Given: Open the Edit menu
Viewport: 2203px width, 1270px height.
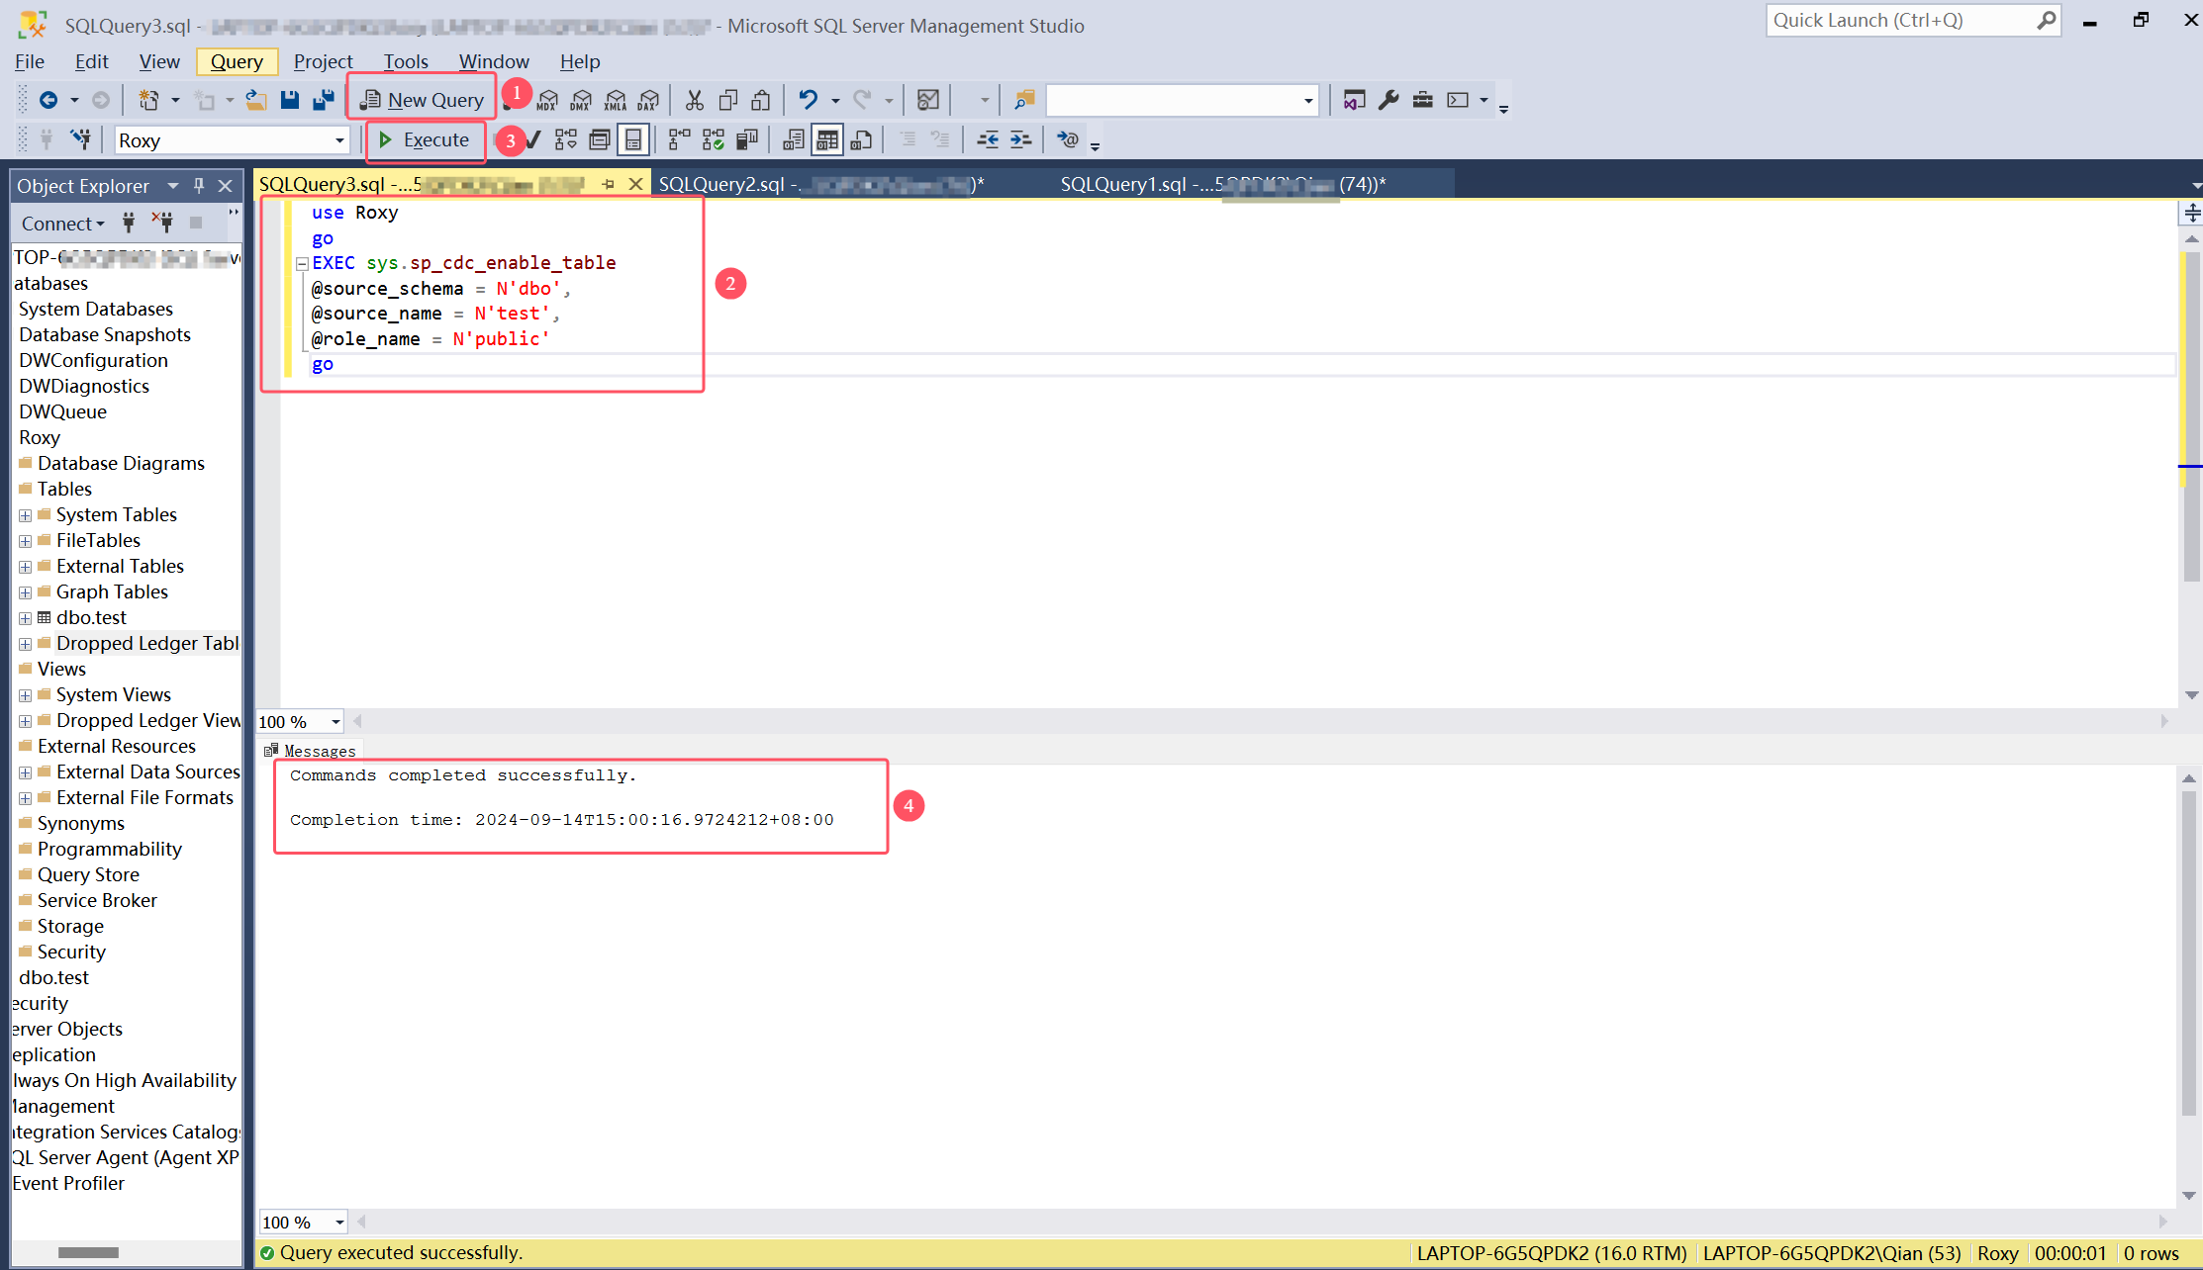Looking at the screenshot, I should coord(92,61).
